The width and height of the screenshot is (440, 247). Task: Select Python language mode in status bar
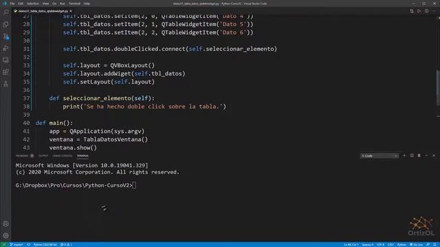[x=401, y=244]
